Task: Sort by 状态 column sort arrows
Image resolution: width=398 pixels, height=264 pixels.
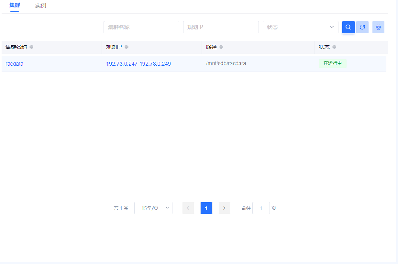Action: [334, 47]
